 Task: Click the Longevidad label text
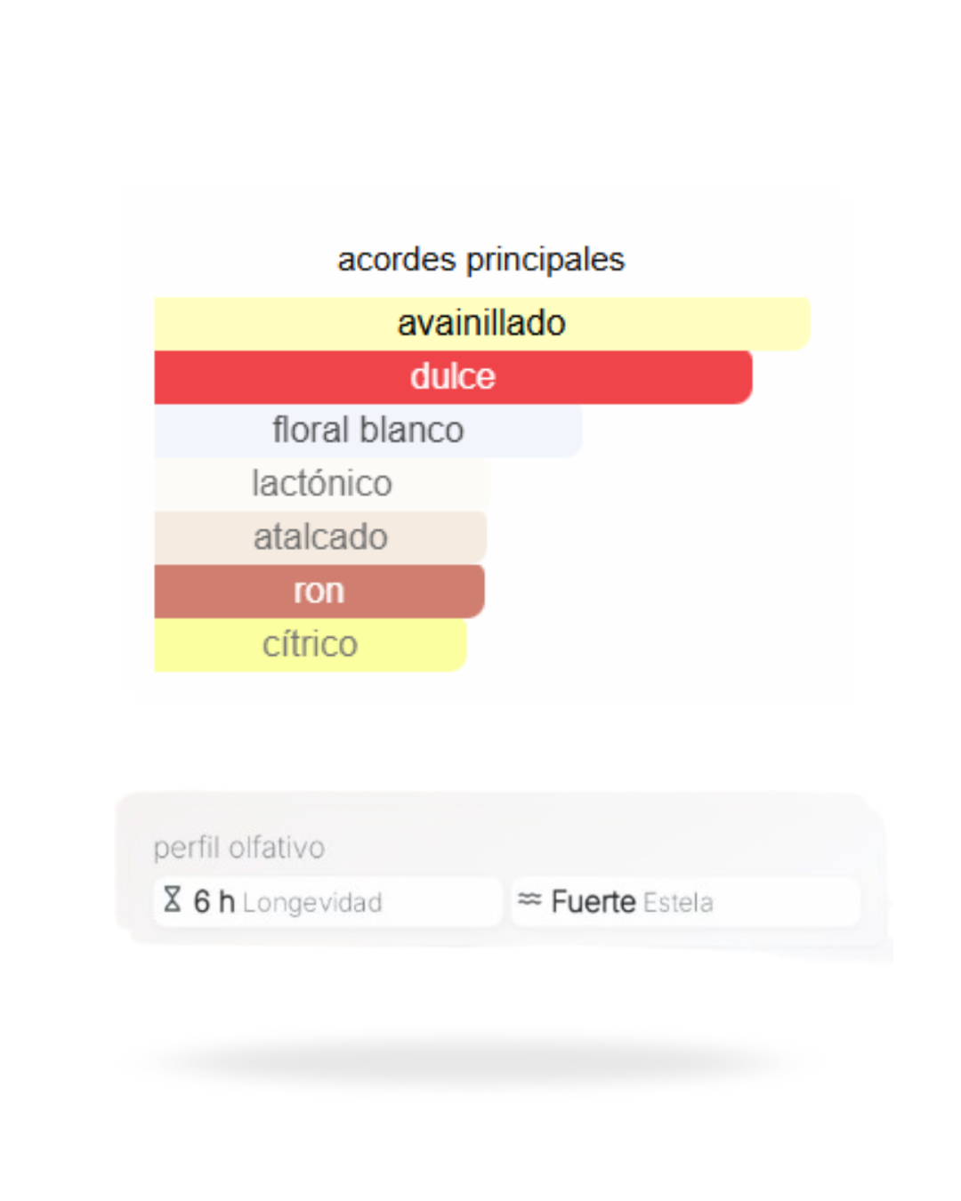point(311,903)
